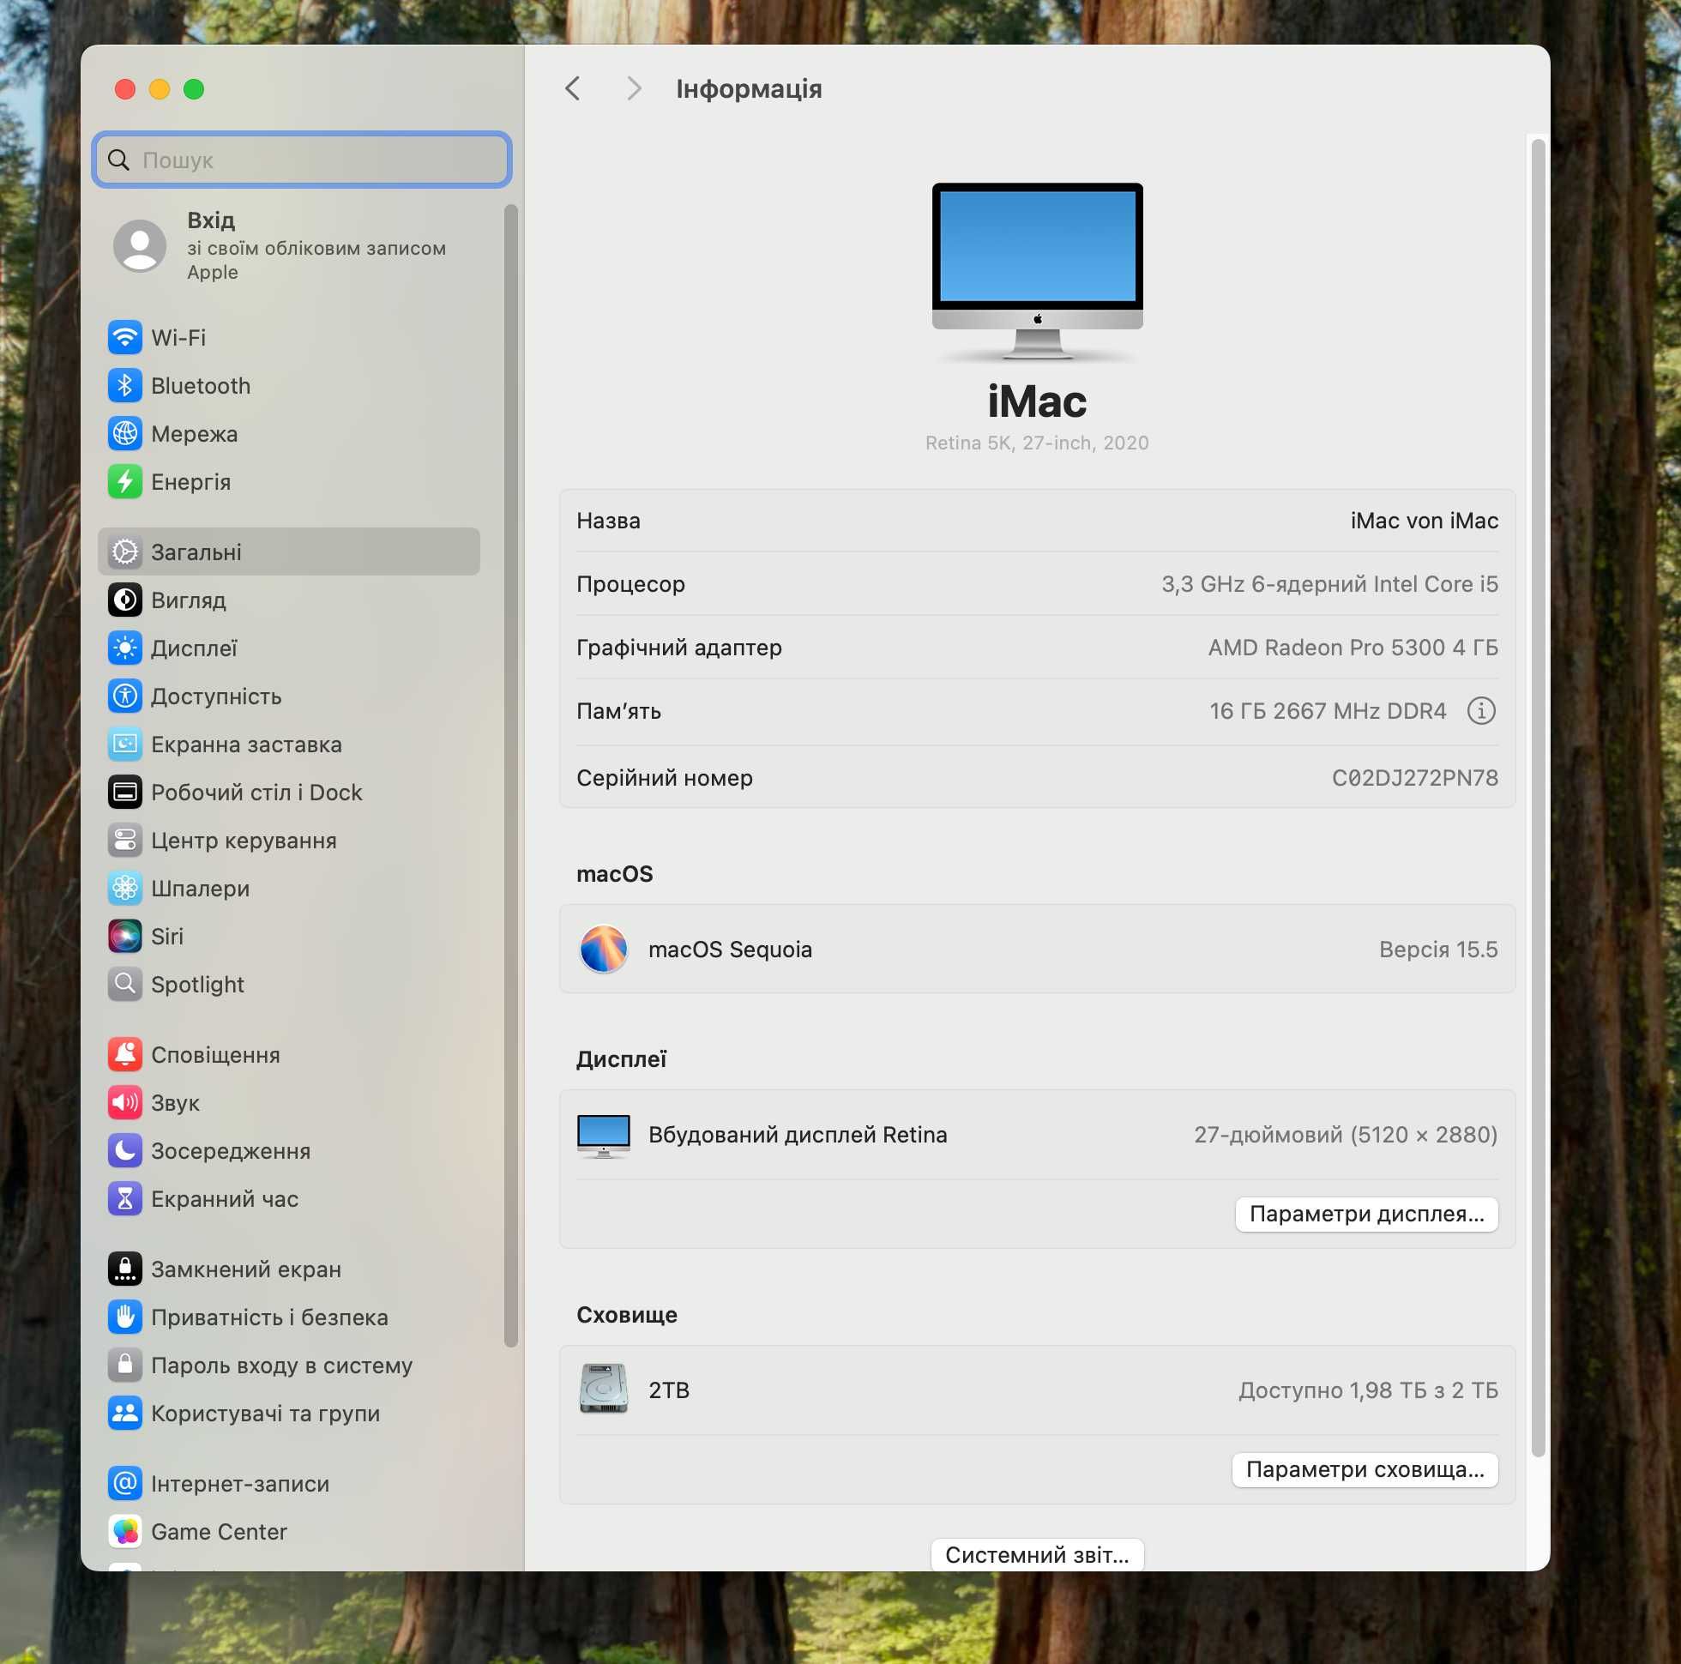The image size is (1681, 1664).
Task: Go forward with the right chevron
Action: [635, 87]
